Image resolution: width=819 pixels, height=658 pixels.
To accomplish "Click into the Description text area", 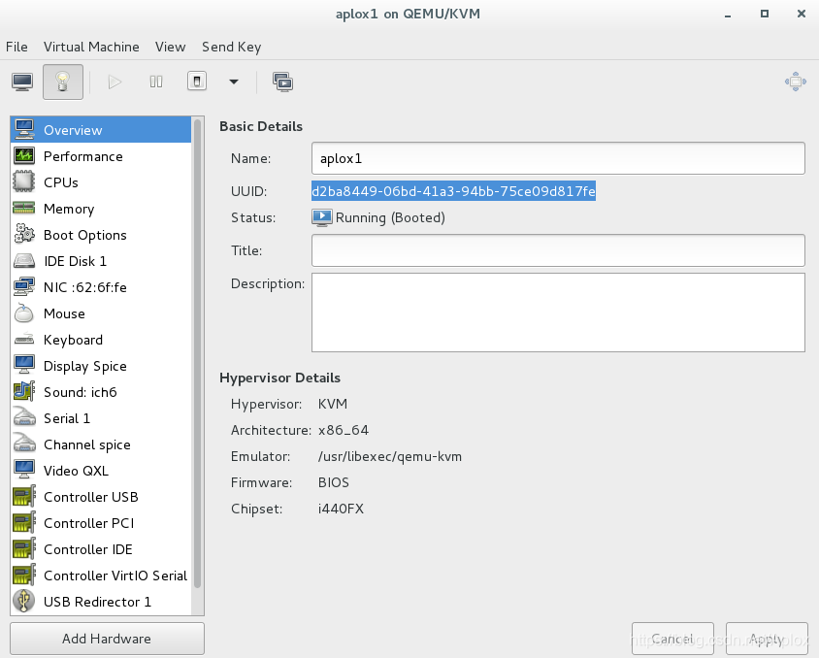I will coord(558,313).
